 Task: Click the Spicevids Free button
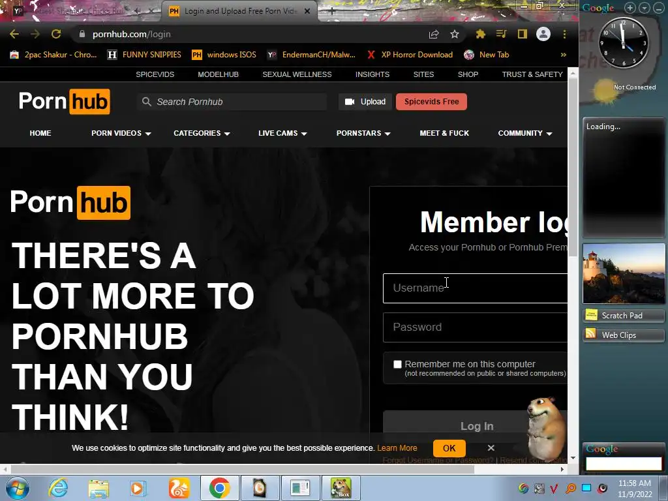tap(432, 102)
